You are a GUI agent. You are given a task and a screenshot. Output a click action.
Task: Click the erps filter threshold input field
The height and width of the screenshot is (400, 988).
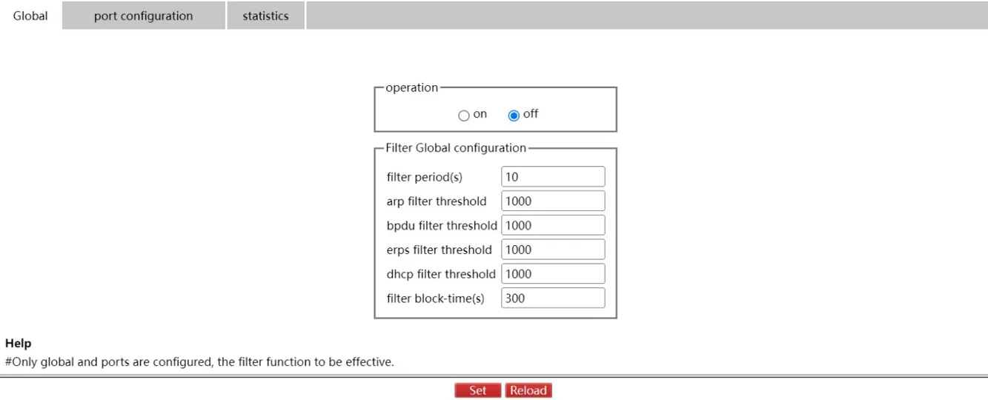click(553, 250)
